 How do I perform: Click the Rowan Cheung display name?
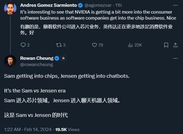click(x=37, y=58)
